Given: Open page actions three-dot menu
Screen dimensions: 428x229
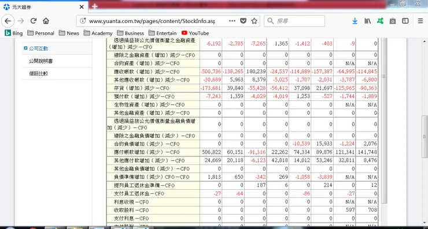Looking at the screenshot, I should tap(232, 21).
